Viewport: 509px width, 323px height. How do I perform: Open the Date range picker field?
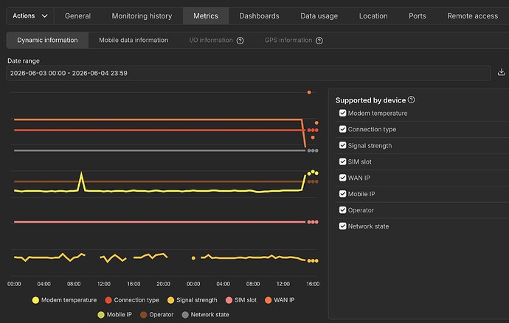(249, 73)
